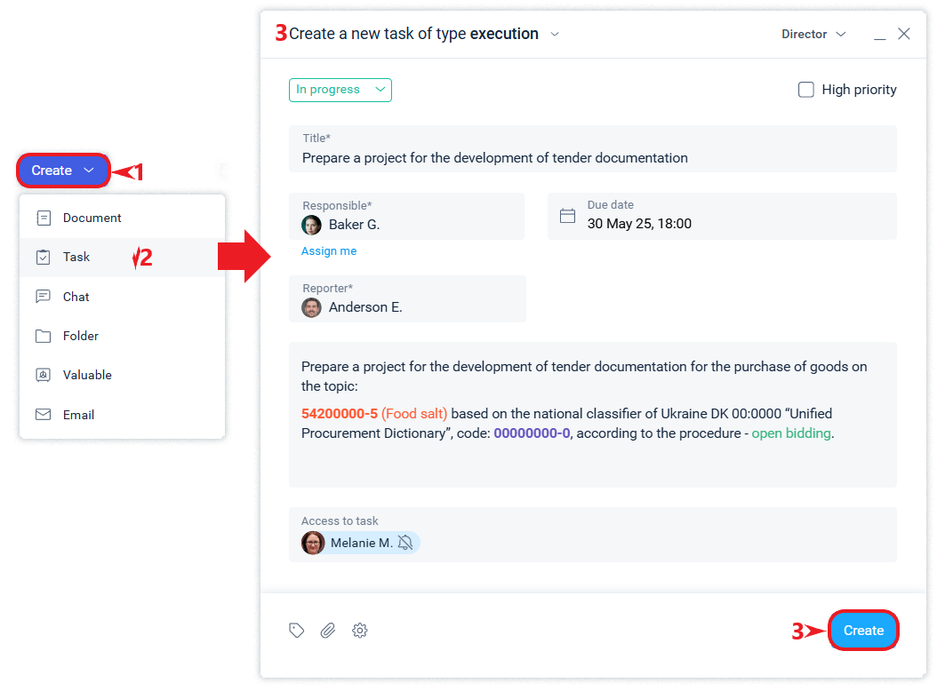Screen dimensions: 945x691
Task: Expand the Director role dropdown
Action: pos(813,35)
